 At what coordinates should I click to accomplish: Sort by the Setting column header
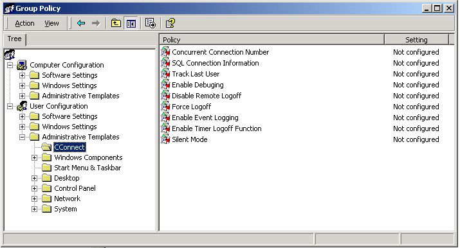click(x=416, y=40)
